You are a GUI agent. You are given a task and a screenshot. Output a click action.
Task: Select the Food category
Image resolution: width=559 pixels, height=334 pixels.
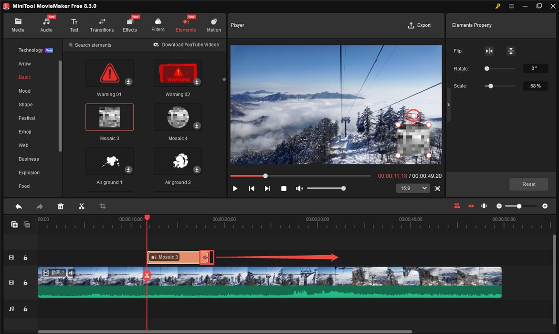[24, 186]
